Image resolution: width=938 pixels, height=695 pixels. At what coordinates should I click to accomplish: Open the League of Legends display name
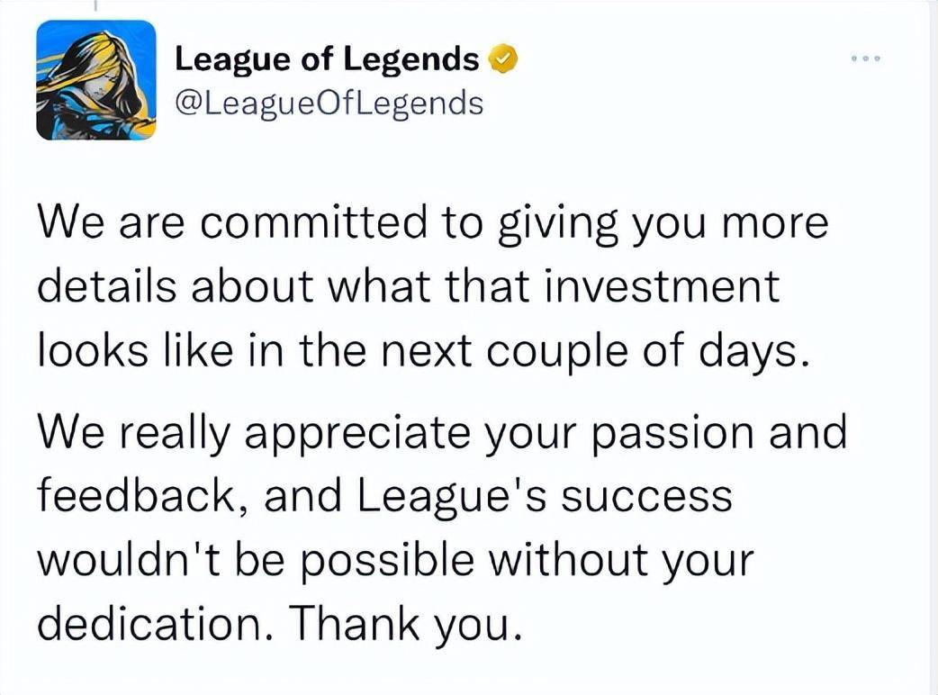[x=327, y=59]
